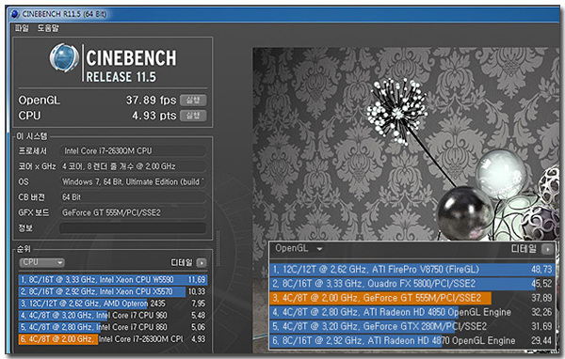Click the 정보 info input field
Screen dimensions: 565x359
click(133, 228)
